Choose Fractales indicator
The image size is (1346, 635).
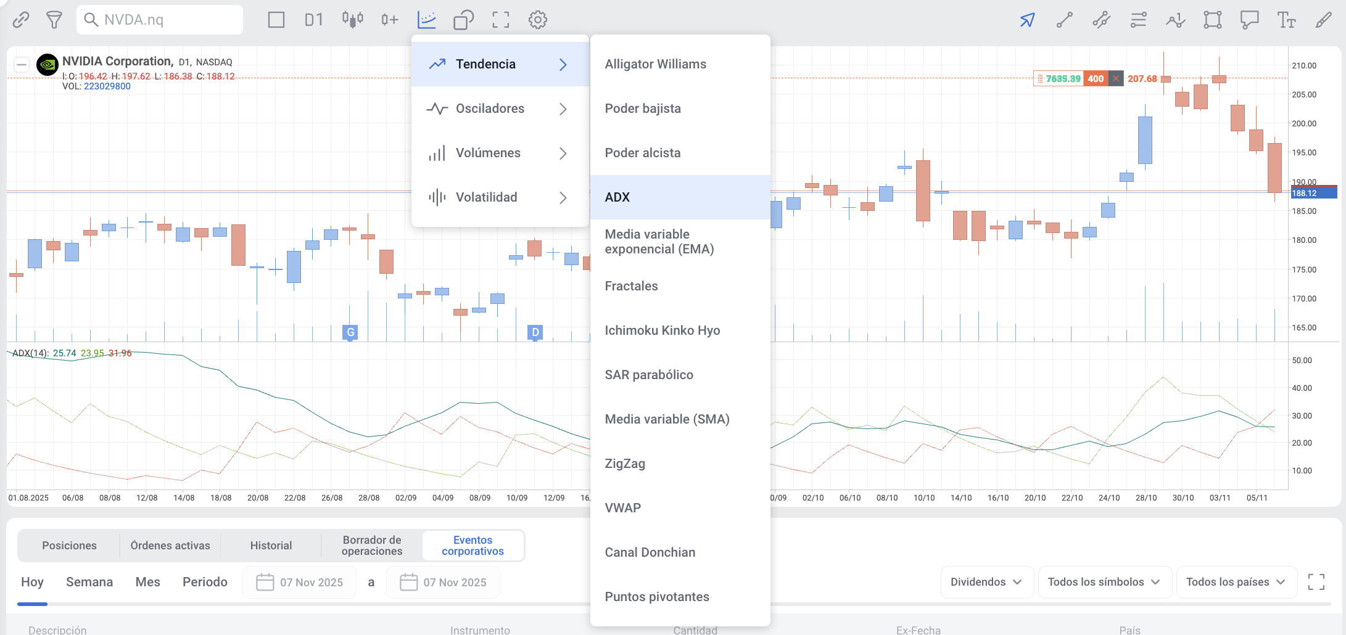pos(680,286)
